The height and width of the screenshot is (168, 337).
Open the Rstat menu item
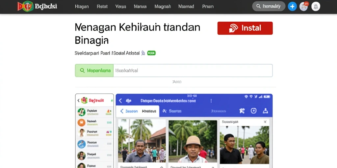click(x=102, y=7)
